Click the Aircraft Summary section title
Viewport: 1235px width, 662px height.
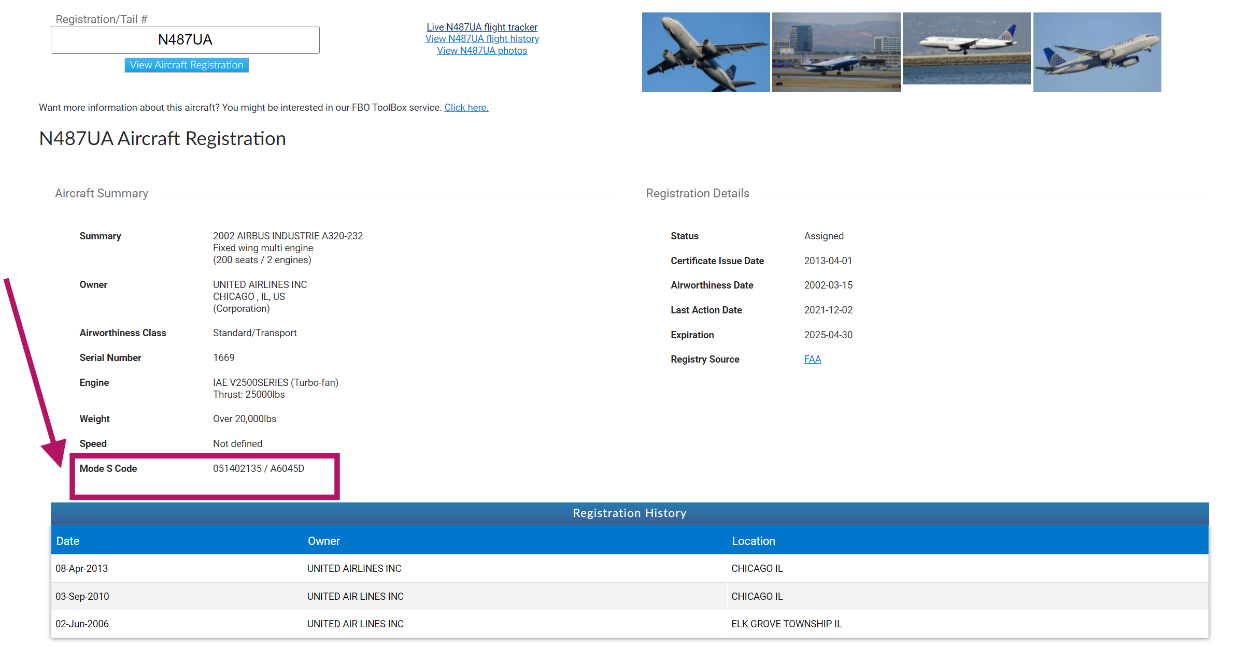coord(102,193)
